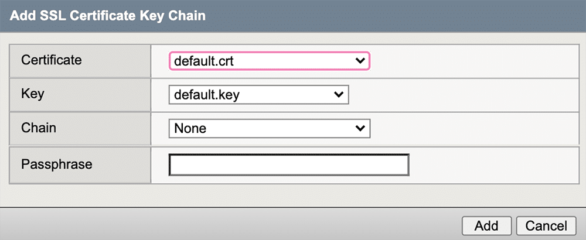Click the empty footer bar left of Add

[234, 225]
